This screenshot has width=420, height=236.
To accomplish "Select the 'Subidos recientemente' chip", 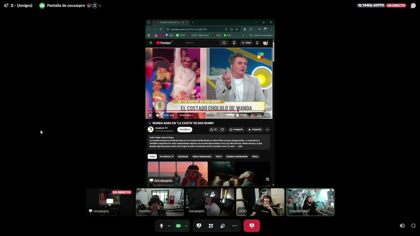I will coord(237,156).
